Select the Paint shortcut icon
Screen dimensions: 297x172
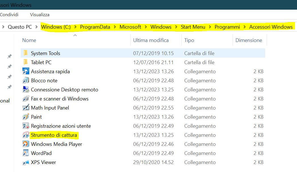coord(26,117)
